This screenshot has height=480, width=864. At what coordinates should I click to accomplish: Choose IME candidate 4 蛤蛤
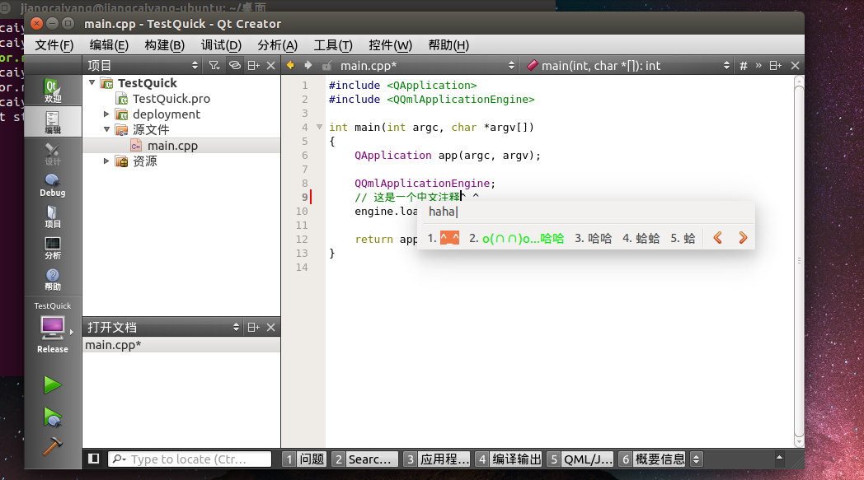point(641,238)
